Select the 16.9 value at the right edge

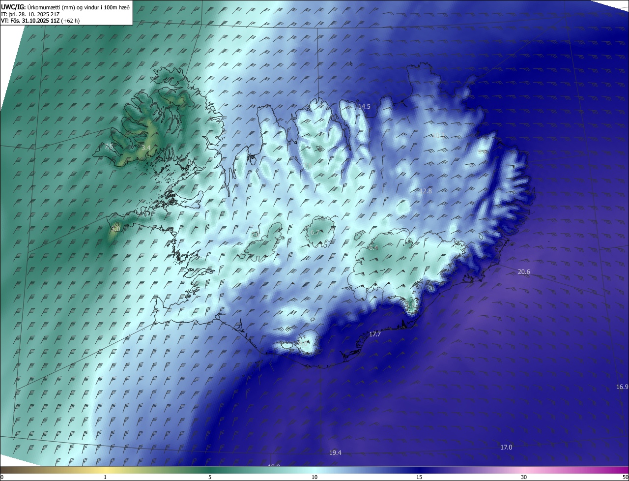coord(622,387)
